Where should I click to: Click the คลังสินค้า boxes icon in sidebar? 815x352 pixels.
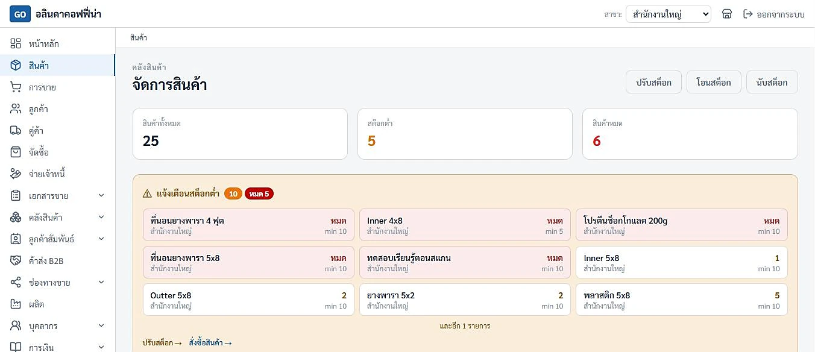click(x=16, y=218)
